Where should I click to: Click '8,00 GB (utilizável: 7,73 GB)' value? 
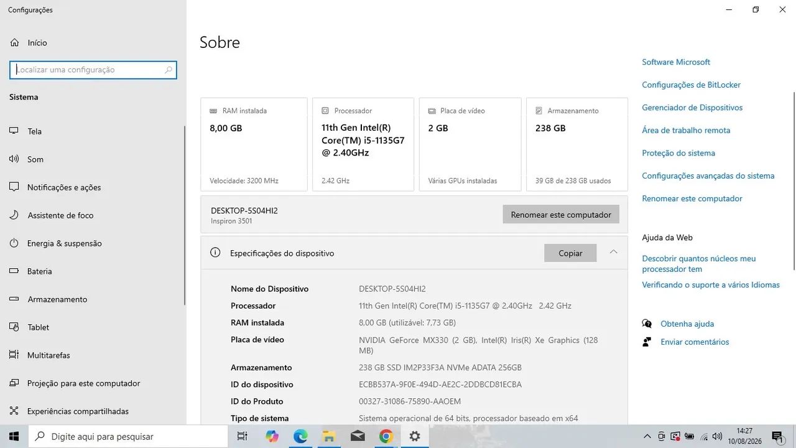pyautogui.click(x=407, y=323)
